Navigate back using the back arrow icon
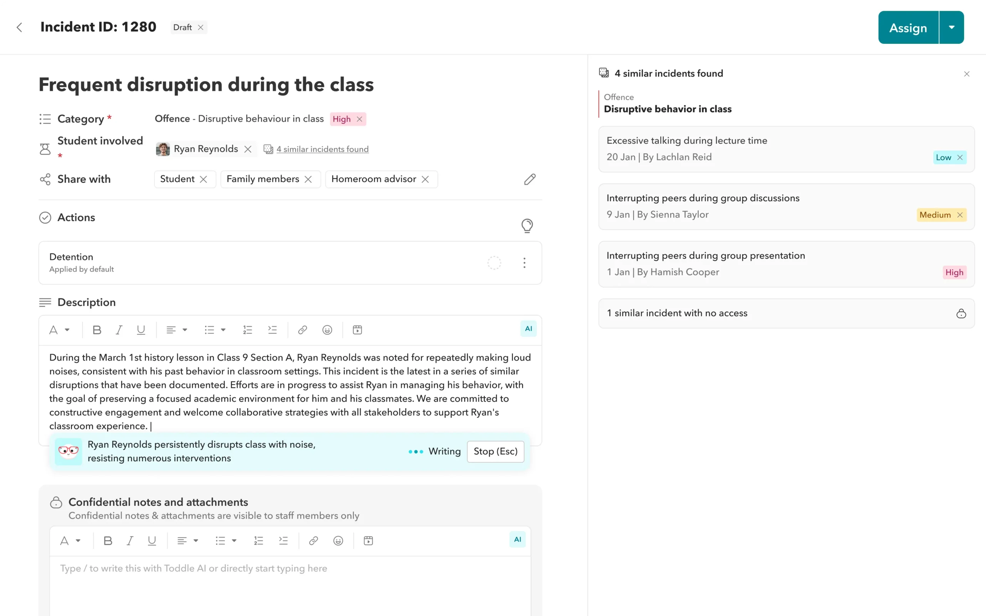This screenshot has height=616, width=986. tap(20, 27)
